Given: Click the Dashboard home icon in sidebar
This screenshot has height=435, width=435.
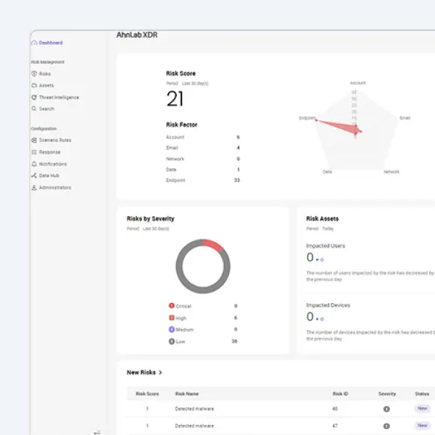Looking at the screenshot, I should coord(34,43).
